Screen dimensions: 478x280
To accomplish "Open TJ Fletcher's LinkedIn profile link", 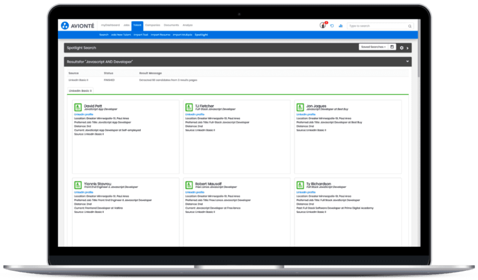I will click(195, 114).
